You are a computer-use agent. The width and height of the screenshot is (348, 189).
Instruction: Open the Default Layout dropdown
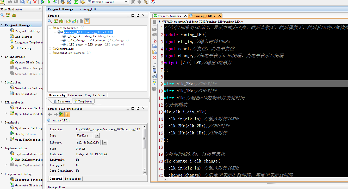[x=126, y=2]
